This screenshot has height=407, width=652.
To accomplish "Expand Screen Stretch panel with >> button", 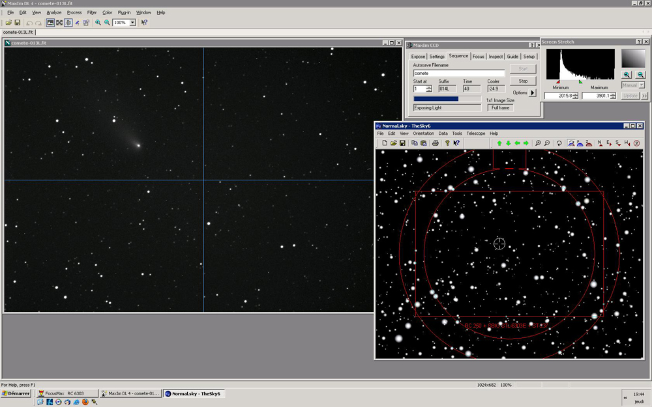I will 644,96.
